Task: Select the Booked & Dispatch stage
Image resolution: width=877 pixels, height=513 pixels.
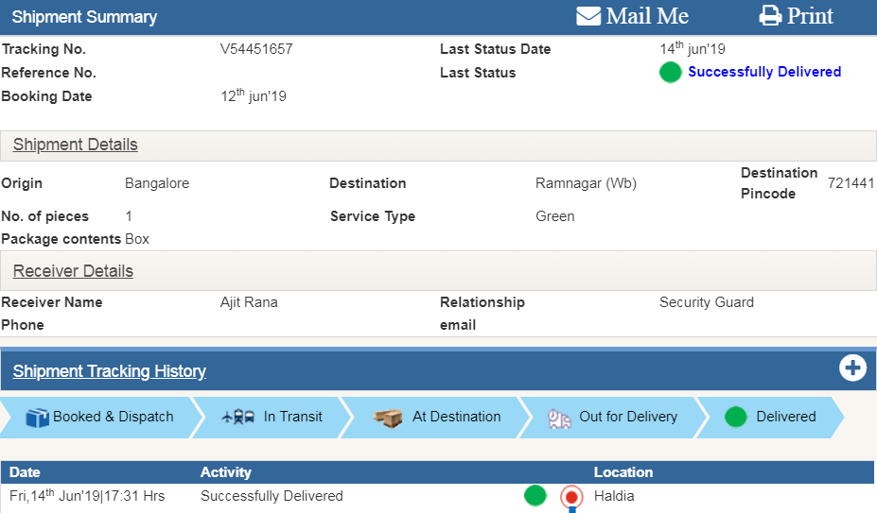Action: coord(113,417)
